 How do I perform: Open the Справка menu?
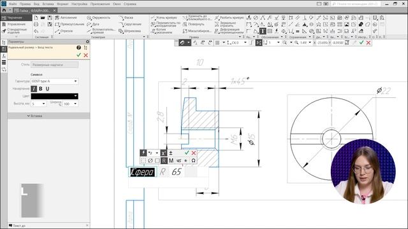[130, 4]
